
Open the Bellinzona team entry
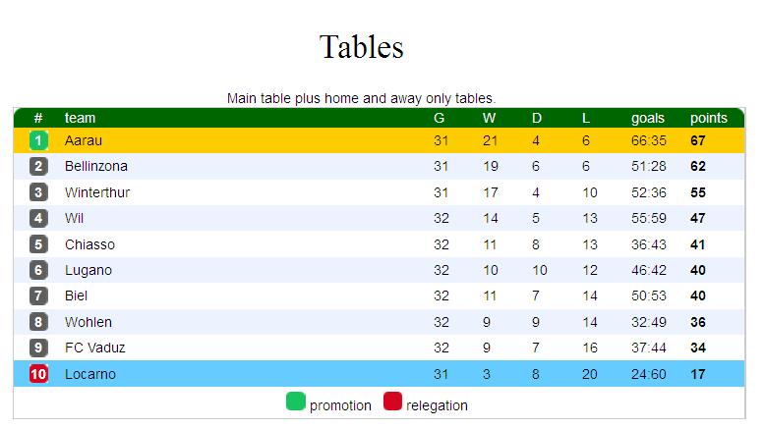click(95, 167)
